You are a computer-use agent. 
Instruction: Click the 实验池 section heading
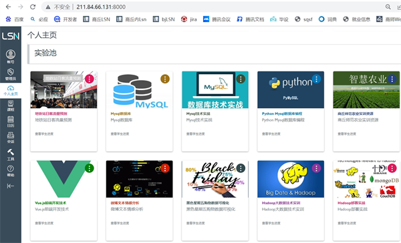point(45,53)
